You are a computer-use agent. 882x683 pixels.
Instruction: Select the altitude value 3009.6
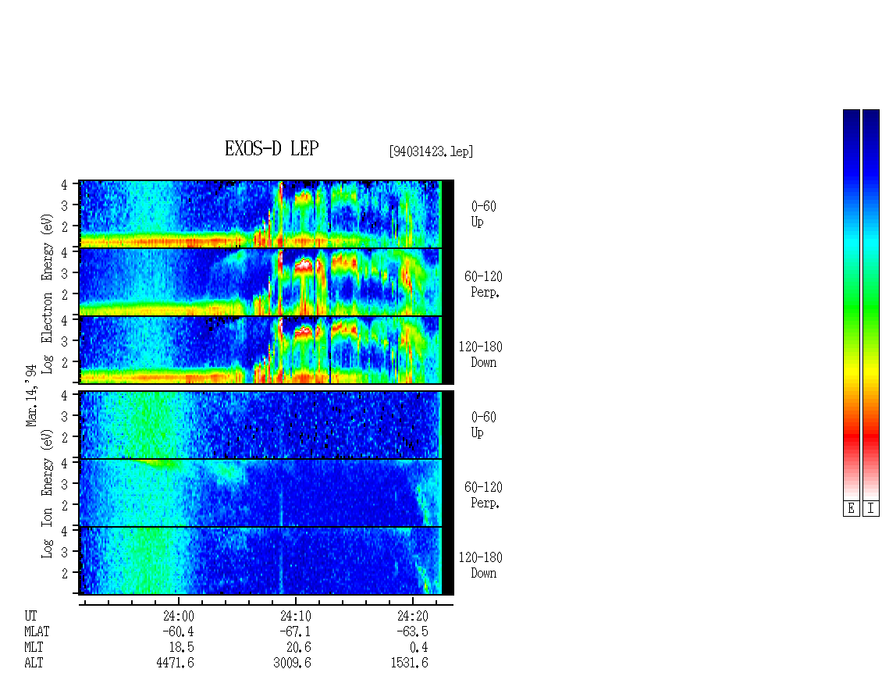[x=293, y=663]
